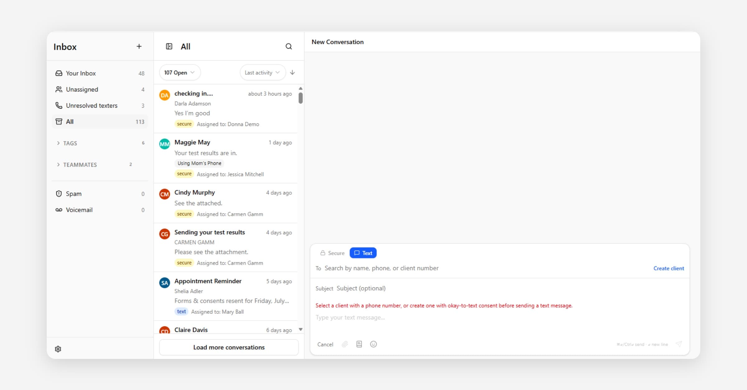Click the Spam shield icon
Screen dimensions: 747x390
click(59, 194)
